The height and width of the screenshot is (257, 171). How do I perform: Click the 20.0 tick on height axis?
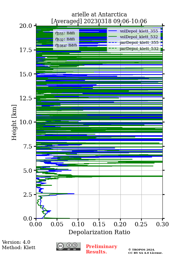(26, 26)
